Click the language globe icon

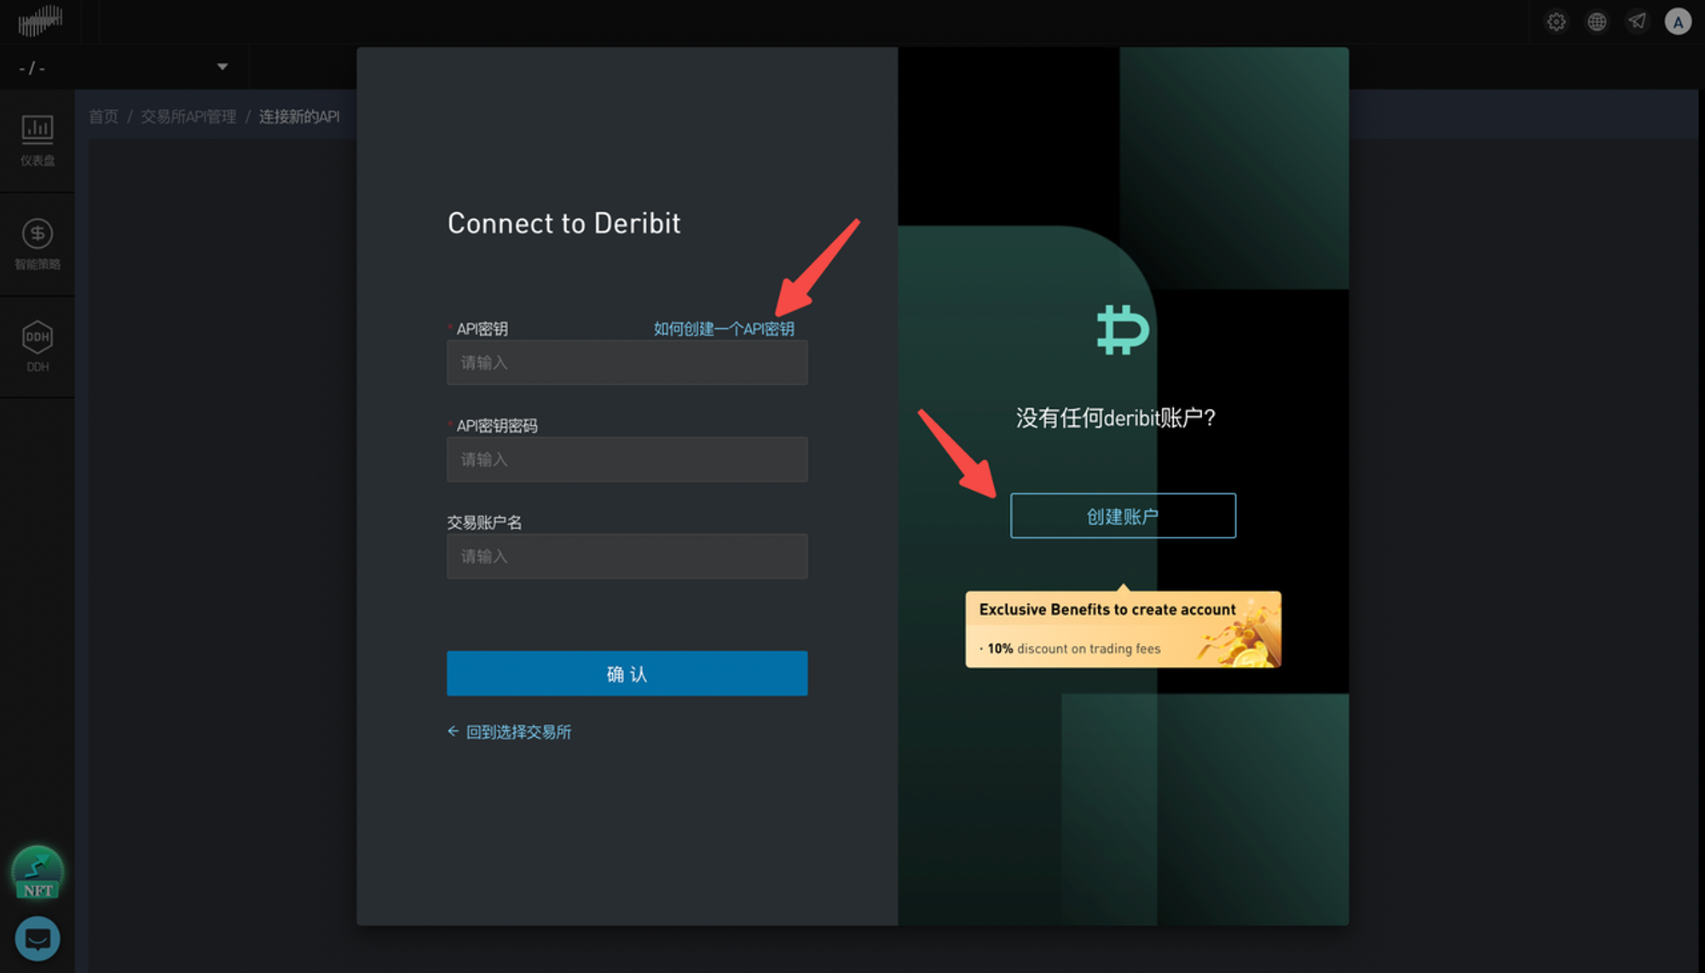pyautogui.click(x=1597, y=22)
